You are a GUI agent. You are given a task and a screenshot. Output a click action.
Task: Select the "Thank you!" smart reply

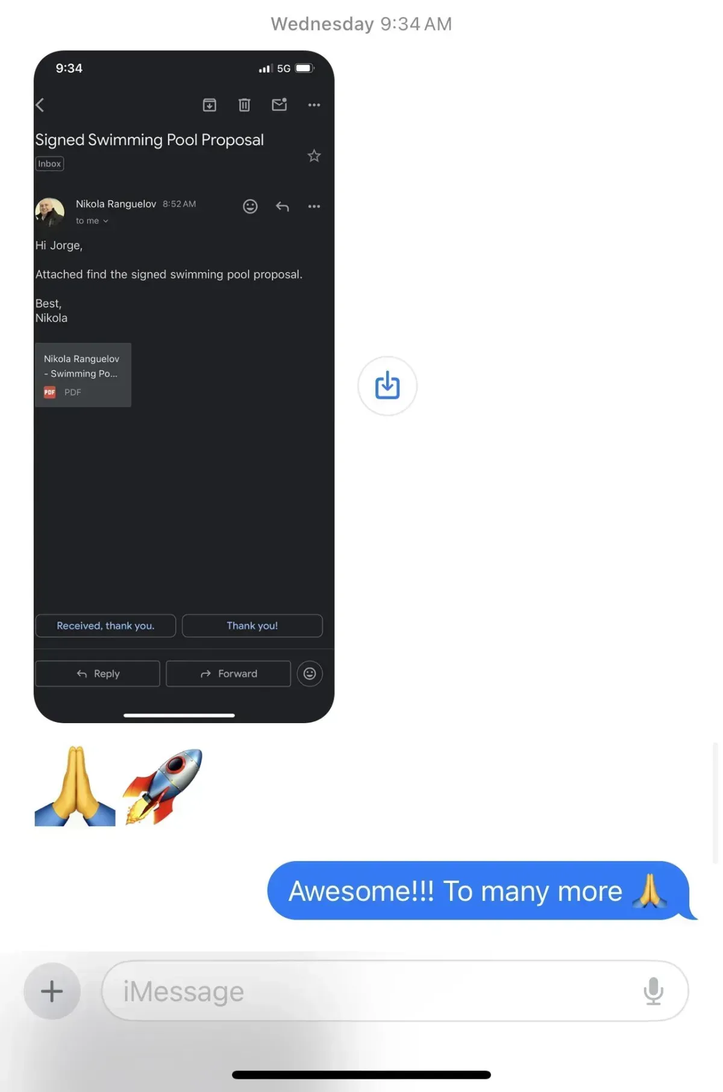pos(252,626)
